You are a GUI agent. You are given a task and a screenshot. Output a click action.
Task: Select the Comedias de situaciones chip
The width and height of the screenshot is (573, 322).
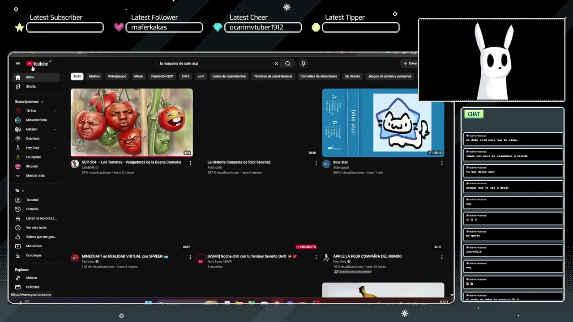coord(319,76)
